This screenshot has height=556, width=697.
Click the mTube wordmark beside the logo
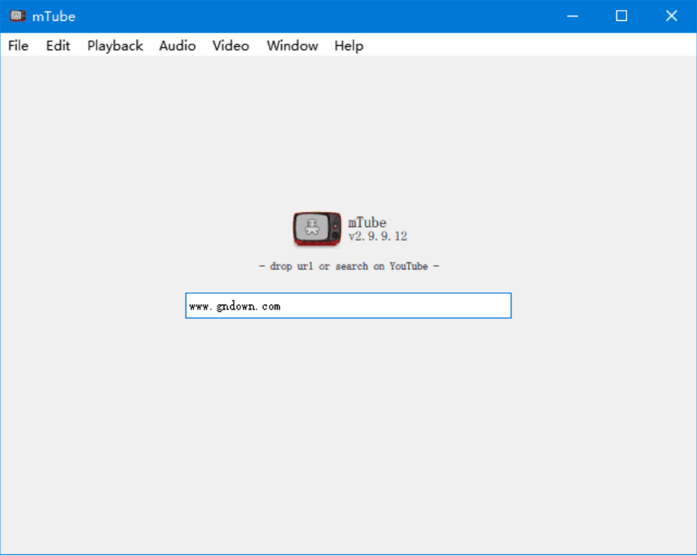coord(368,222)
